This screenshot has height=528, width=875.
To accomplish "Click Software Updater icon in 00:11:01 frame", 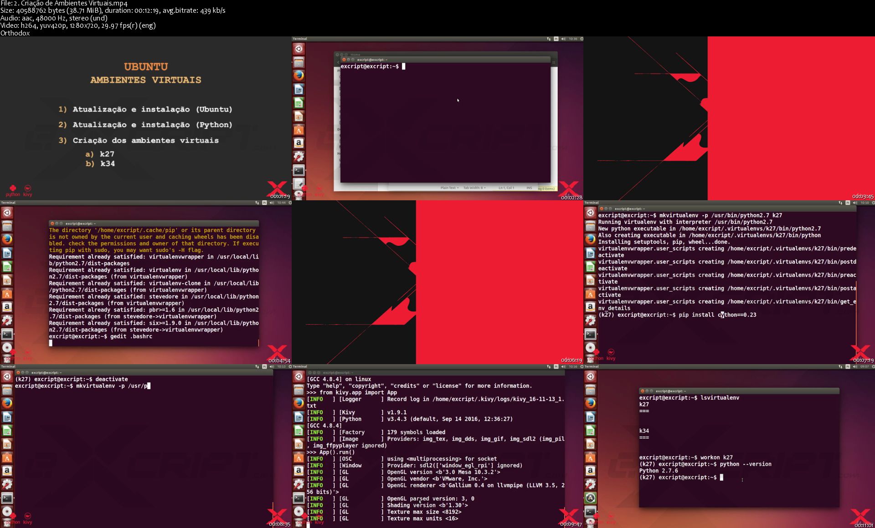I will [x=590, y=498].
